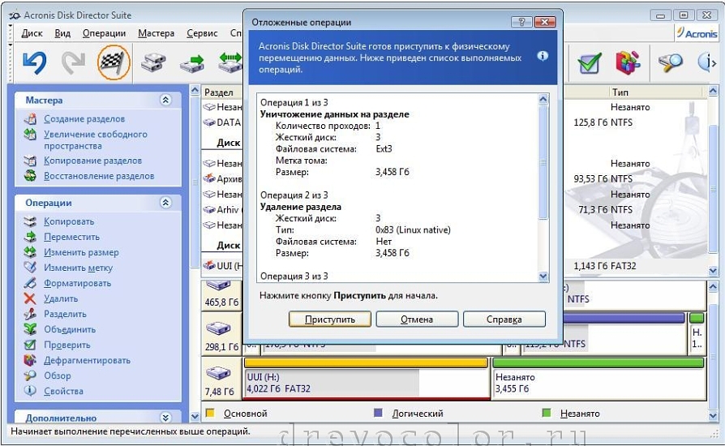Click the yellow Основной legend swatch
Screen dimensions: 725x446
click(x=210, y=414)
